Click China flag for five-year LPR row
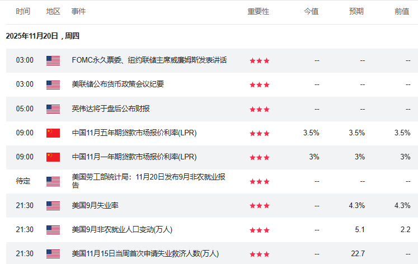 click(53, 133)
